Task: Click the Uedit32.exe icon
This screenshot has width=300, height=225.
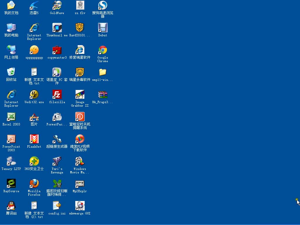Action: 34,95
